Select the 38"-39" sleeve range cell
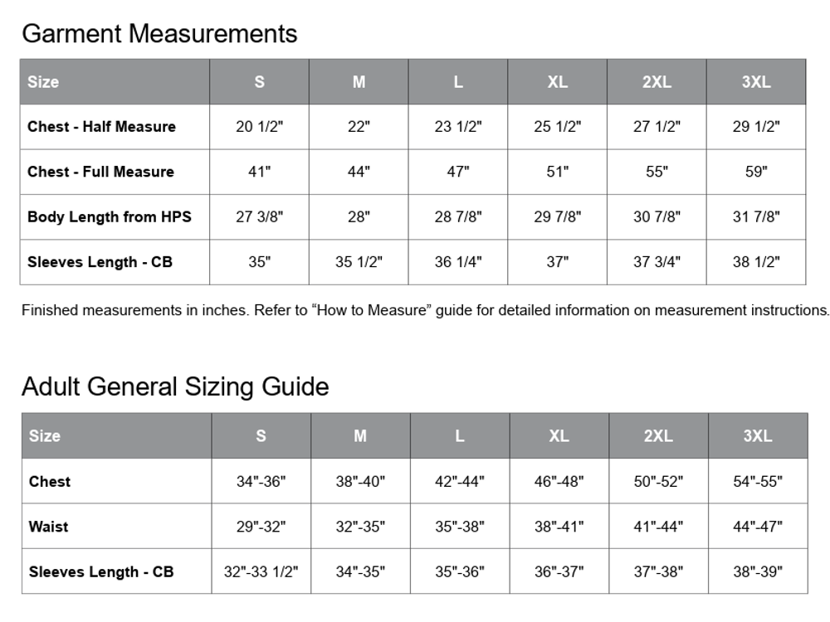Viewport: 830px width, 622px height. (x=758, y=571)
